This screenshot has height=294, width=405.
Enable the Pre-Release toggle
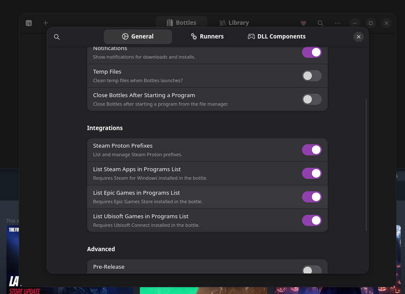tap(311, 270)
